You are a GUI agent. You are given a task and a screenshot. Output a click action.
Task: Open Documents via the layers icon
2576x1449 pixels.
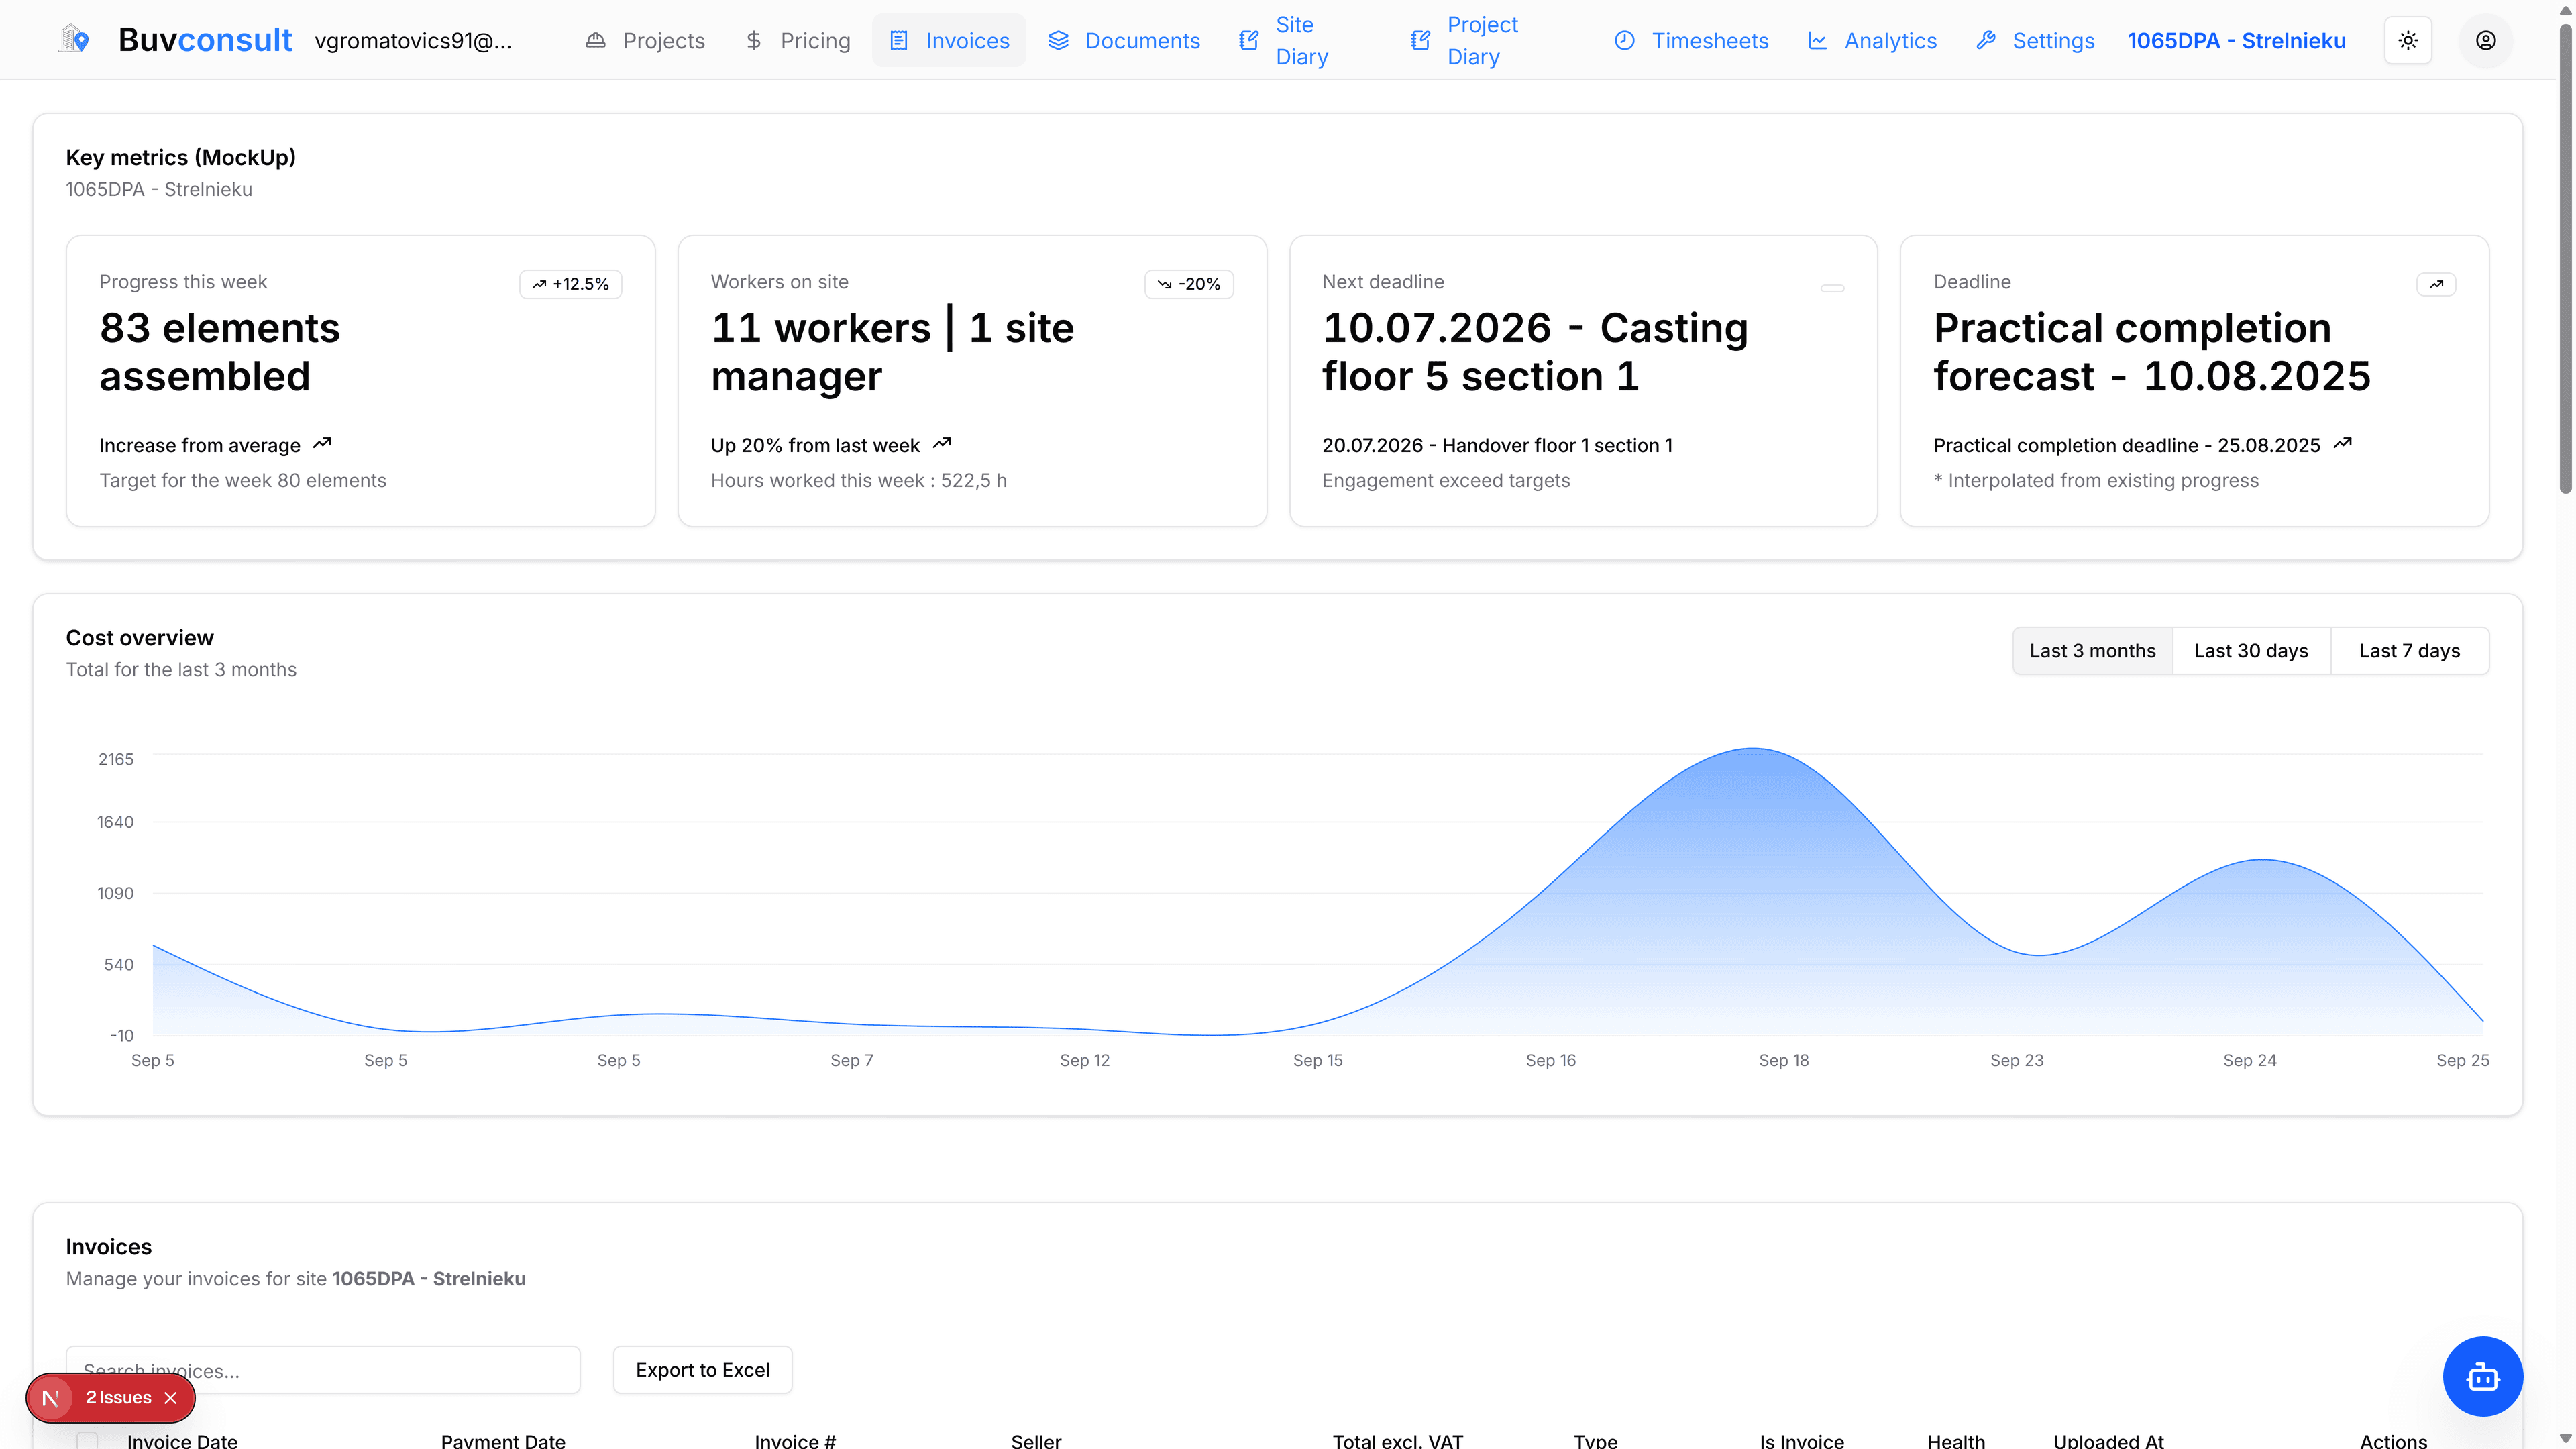click(x=1059, y=40)
